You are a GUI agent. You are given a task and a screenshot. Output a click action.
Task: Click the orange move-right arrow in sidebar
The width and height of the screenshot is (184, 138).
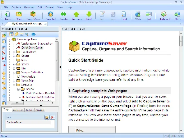(4, 83)
